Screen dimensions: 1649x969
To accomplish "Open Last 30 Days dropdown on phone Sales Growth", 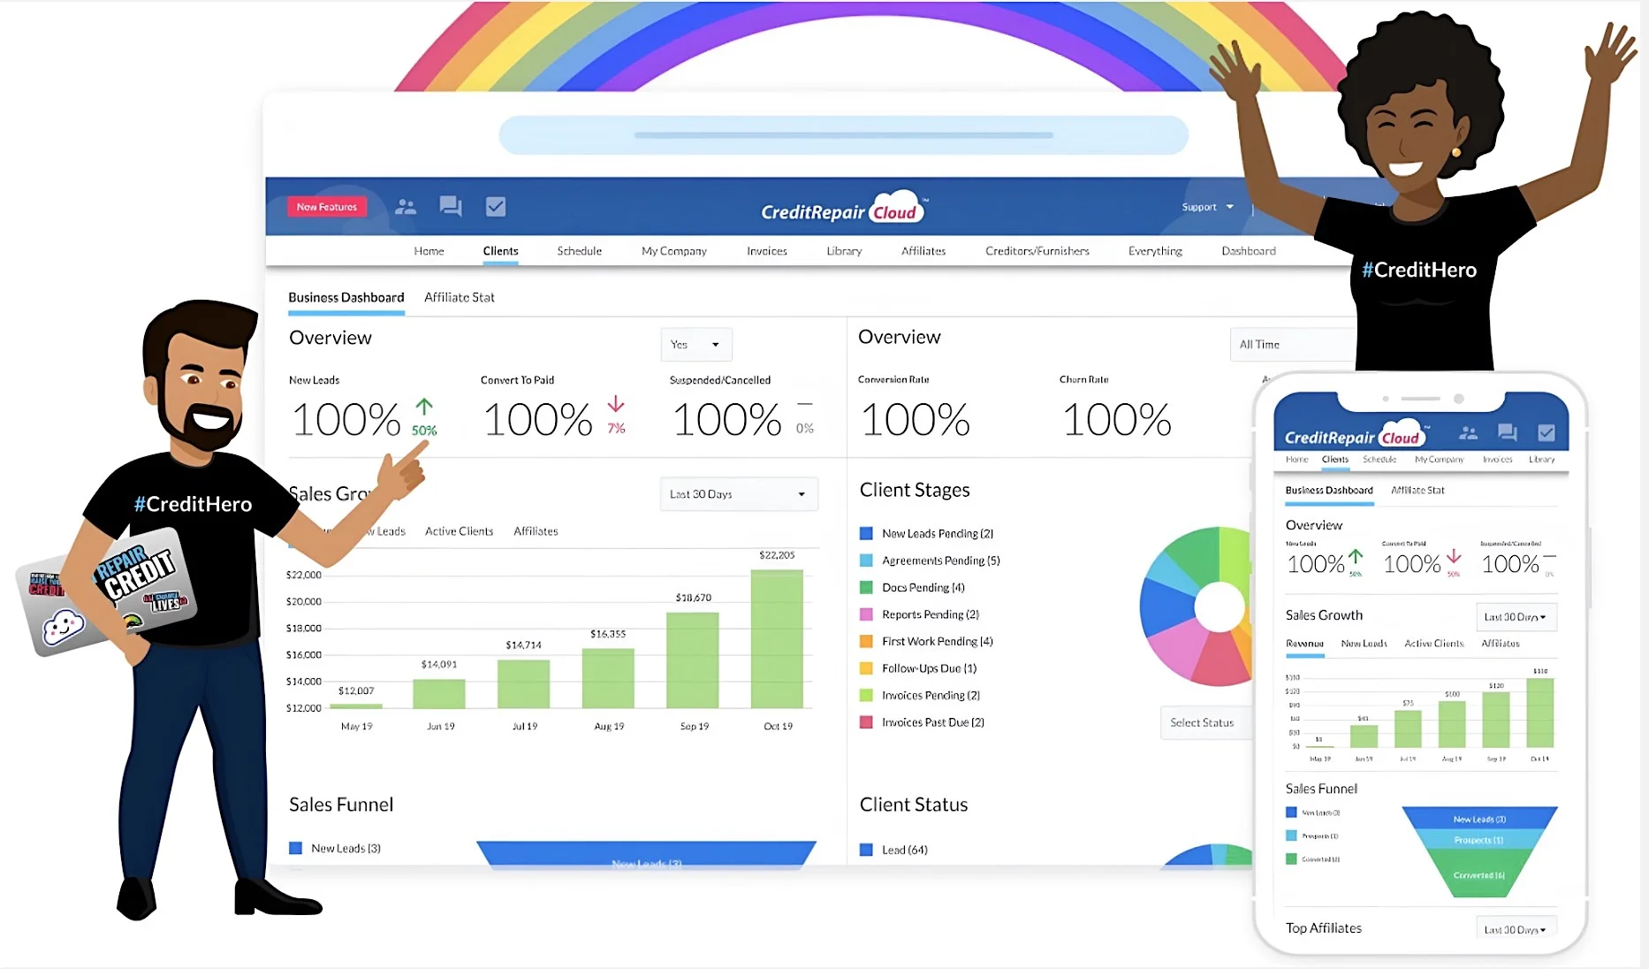I will pyautogui.click(x=1516, y=617).
